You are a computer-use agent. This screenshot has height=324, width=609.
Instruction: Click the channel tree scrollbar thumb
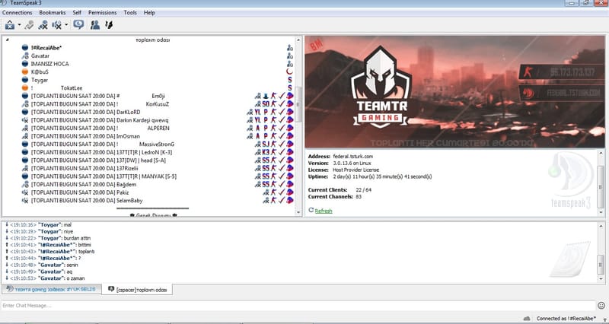click(x=298, y=104)
